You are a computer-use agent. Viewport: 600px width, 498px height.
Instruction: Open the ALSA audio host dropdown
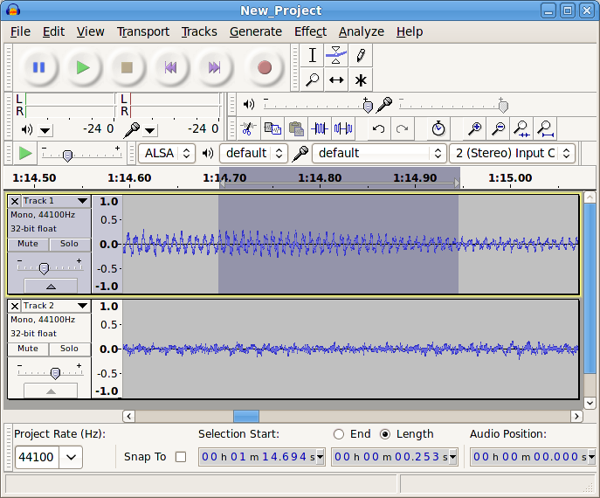pyautogui.click(x=168, y=153)
